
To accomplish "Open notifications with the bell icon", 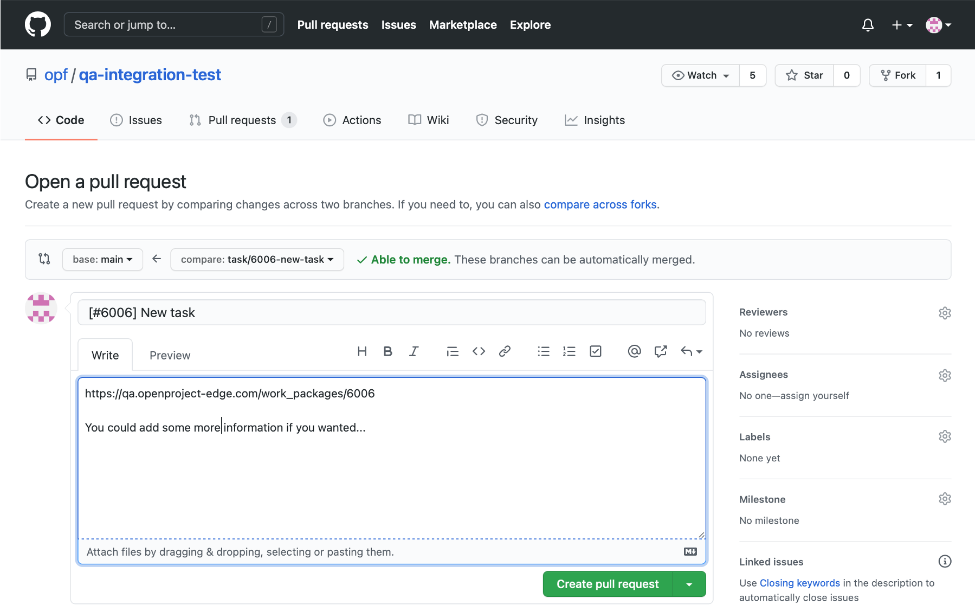I will coord(868,25).
